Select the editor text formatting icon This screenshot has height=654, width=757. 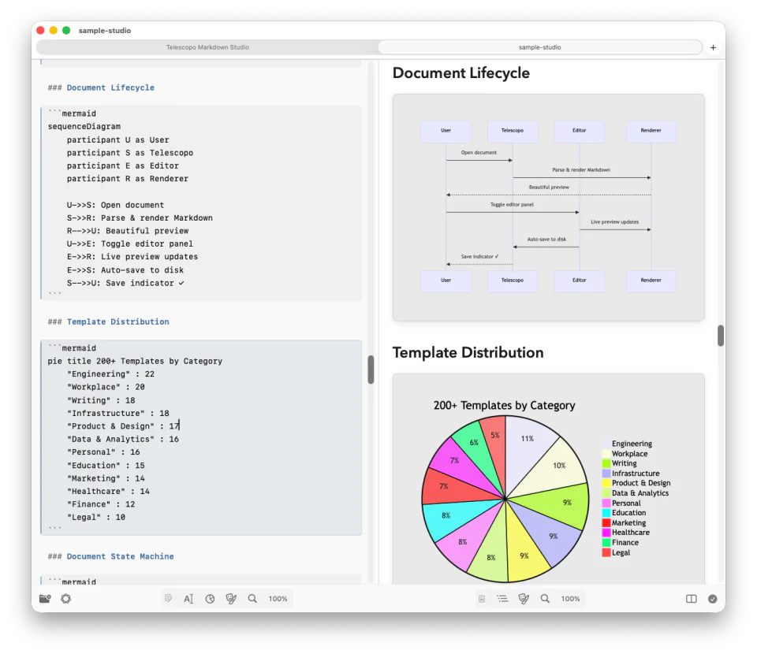pyautogui.click(x=188, y=599)
